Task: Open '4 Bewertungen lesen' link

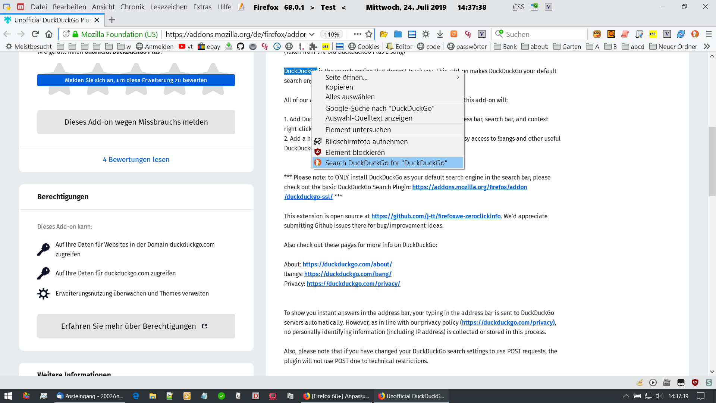Action: tap(136, 159)
